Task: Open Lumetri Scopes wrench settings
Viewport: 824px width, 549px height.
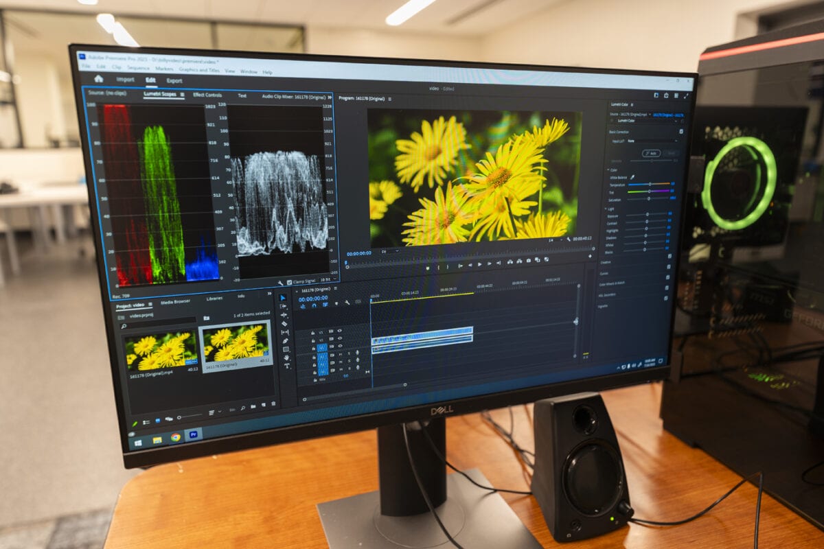Action: pyautogui.click(x=280, y=282)
